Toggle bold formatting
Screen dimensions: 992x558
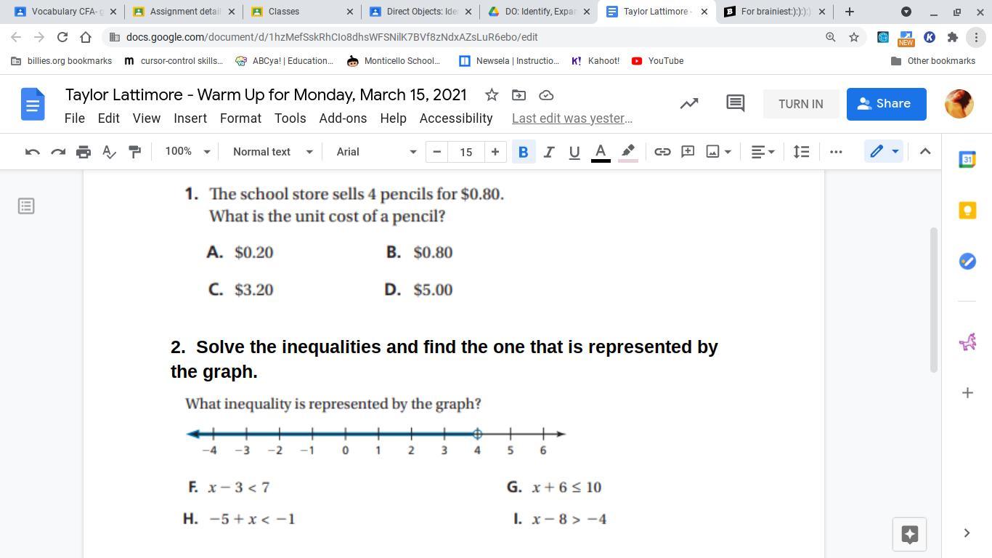(523, 152)
